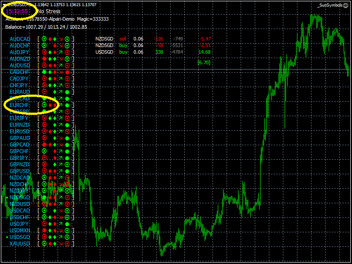Click the red down arrow in GBPAUD row
The height and width of the screenshot is (264, 352).
tap(61, 138)
